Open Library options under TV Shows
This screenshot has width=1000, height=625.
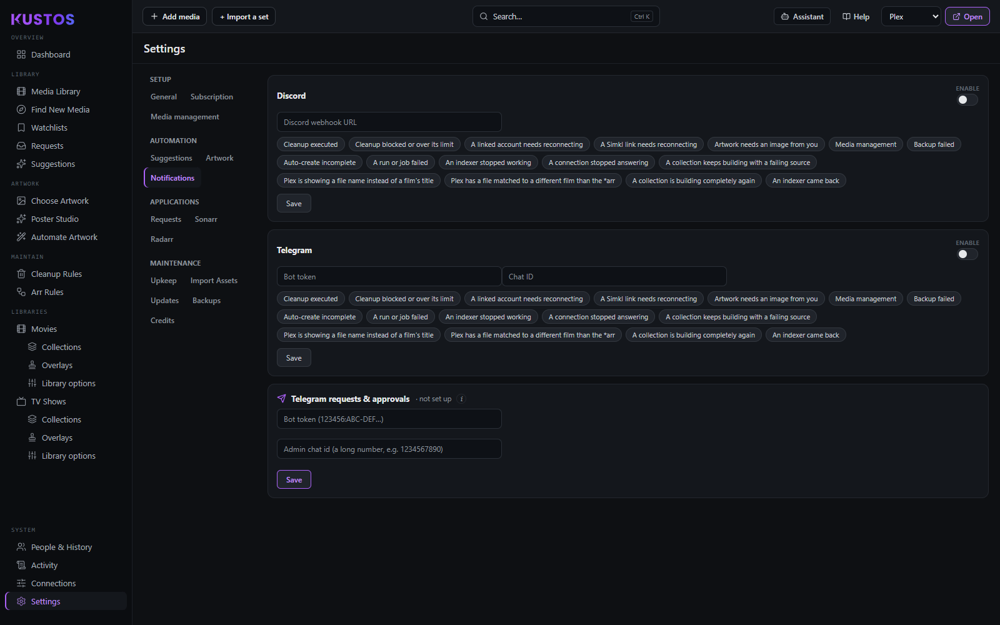tap(69, 456)
